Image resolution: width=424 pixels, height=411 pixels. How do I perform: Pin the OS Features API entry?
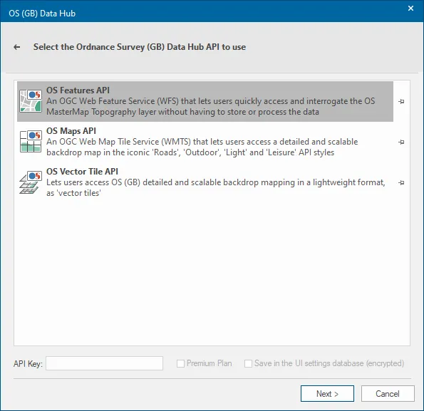point(401,101)
